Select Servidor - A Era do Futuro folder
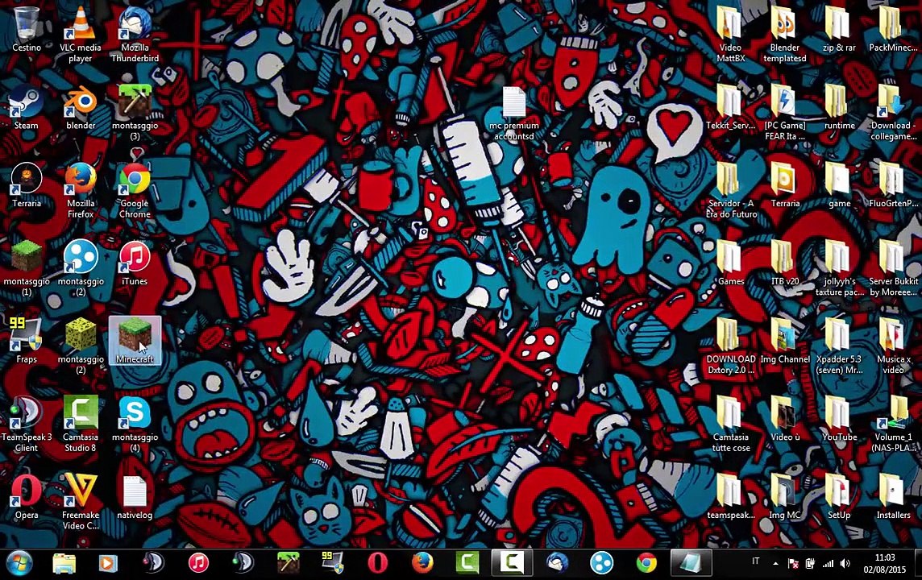922x580 pixels. pos(730,190)
